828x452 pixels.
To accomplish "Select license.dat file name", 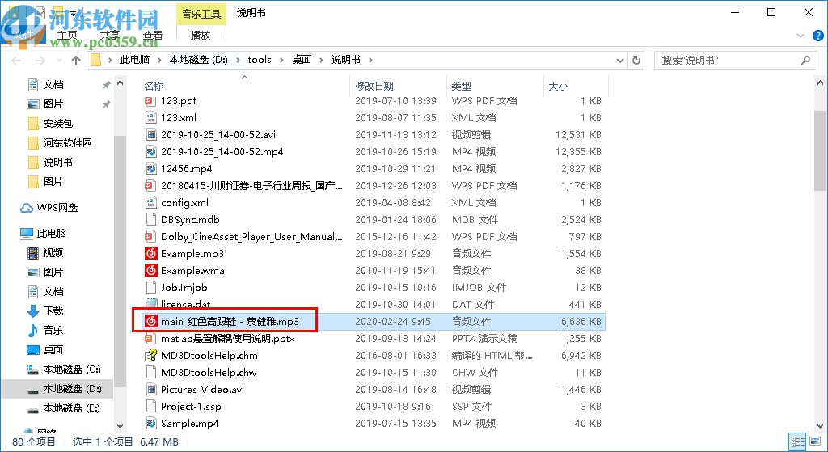I will tap(185, 305).
